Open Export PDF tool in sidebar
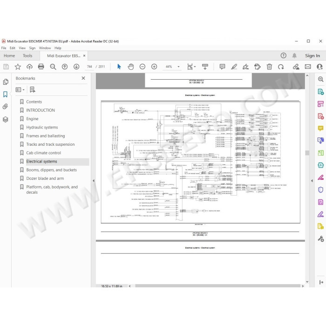The image size is (326, 326). 320,91
